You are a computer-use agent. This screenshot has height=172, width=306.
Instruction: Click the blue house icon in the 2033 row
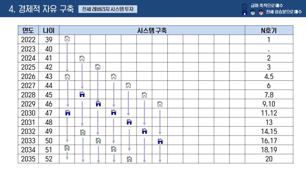click(x=160, y=141)
